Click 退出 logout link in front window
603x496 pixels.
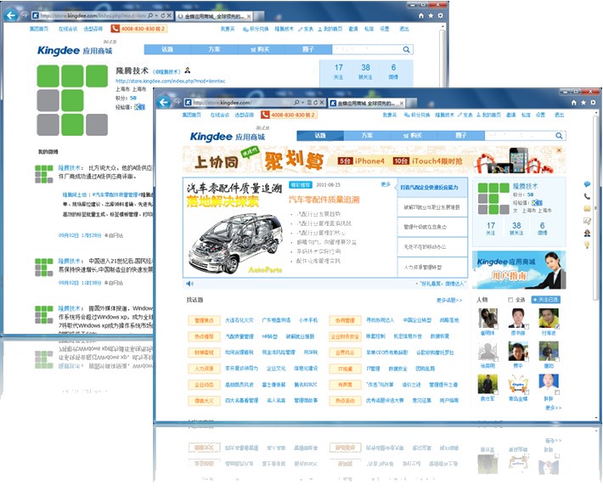point(559,115)
